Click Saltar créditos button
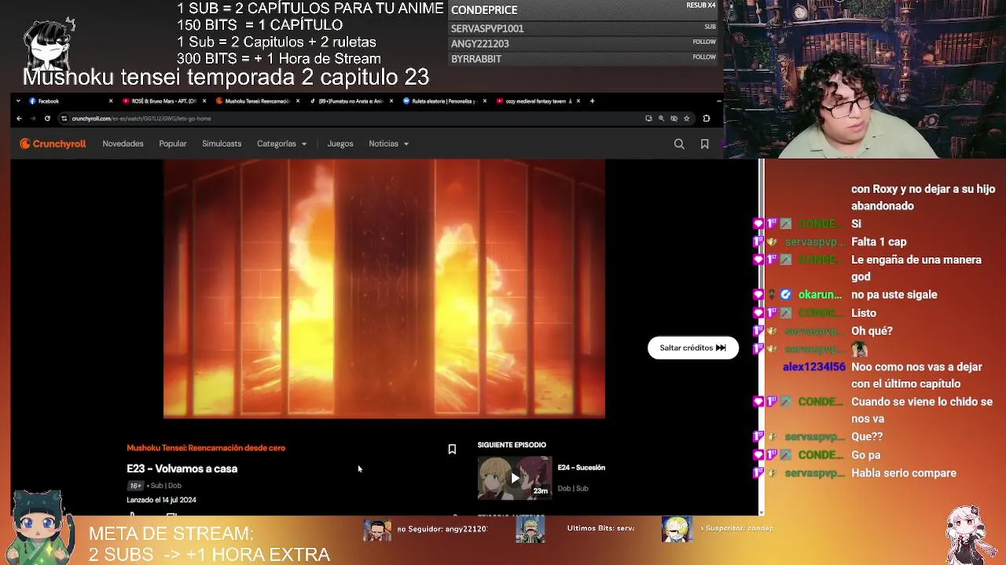 [x=692, y=348]
